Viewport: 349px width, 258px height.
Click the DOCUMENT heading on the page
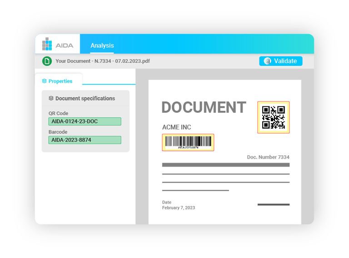coord(204,107)
